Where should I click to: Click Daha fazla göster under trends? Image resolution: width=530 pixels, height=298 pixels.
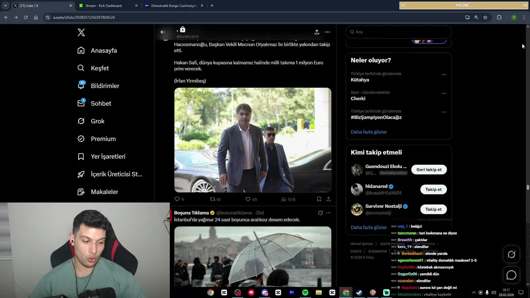pyautogui.click(x=369, y=132)
